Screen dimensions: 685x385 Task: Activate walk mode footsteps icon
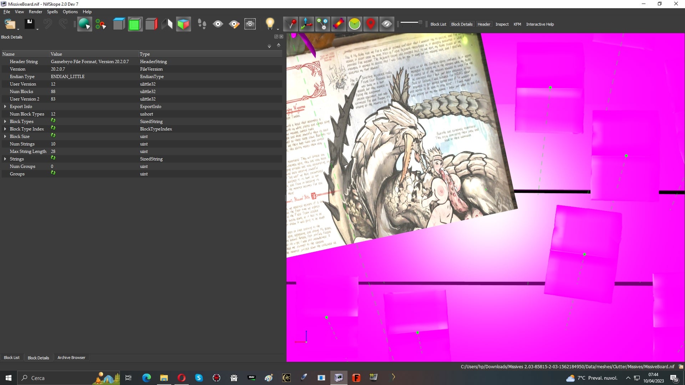pyautogui.click(x=202, y=24)
